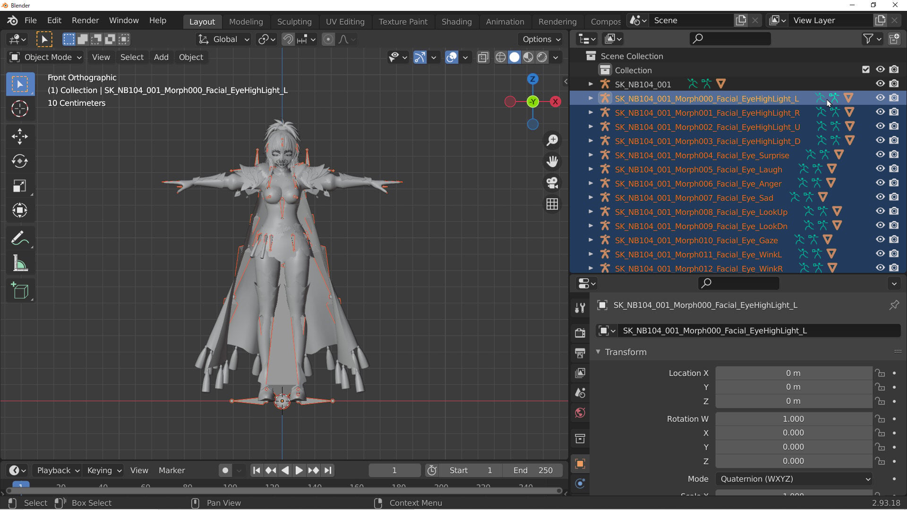Switch to Shading workspace tab

pos(456,22)
